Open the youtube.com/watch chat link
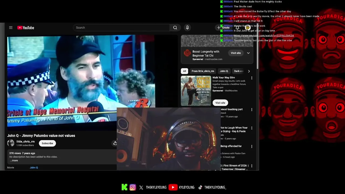 tap(264, 36)
